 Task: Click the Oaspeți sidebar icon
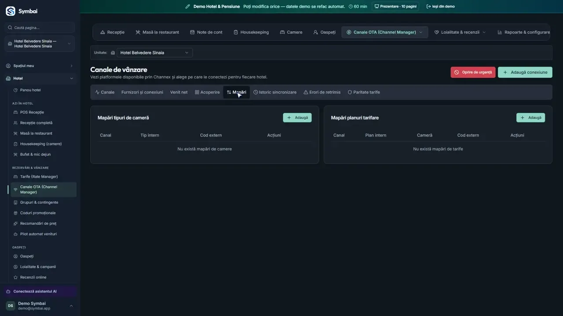pyautogui.click(x=16, y=256)
